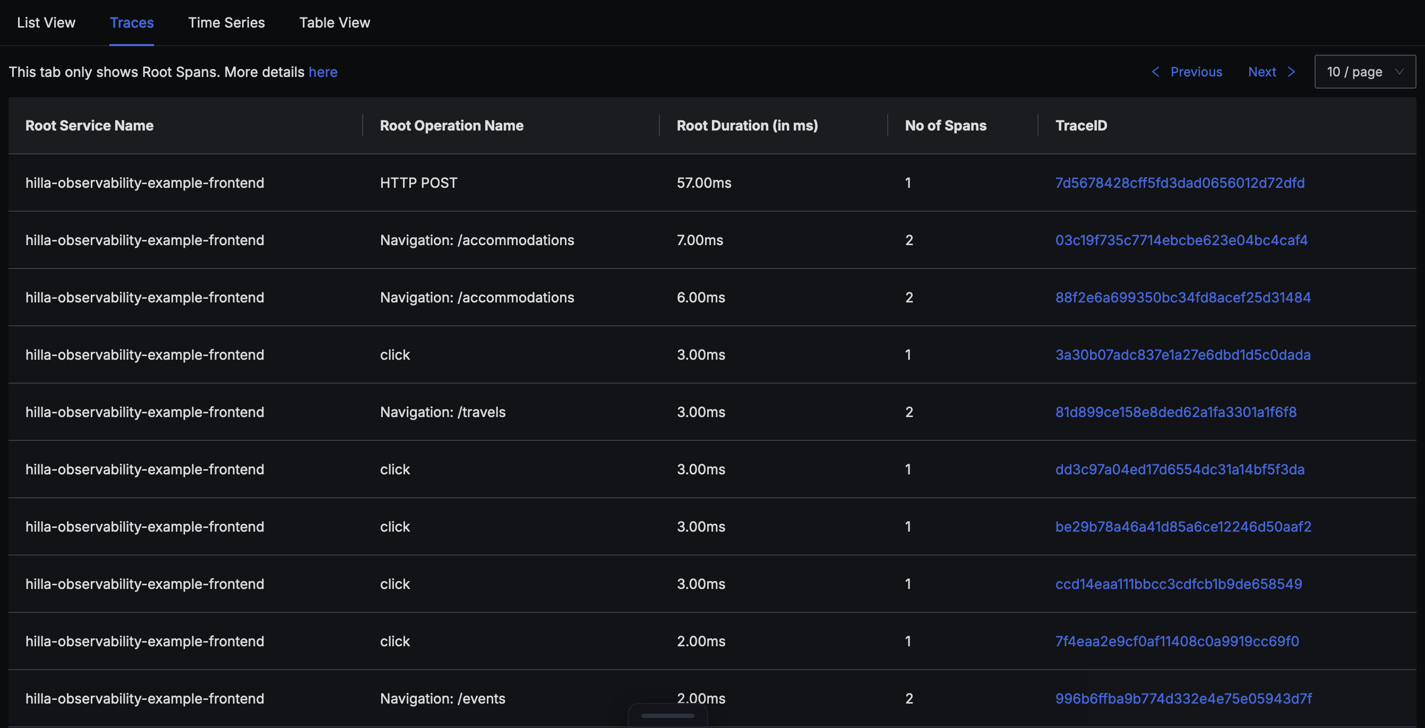Open trace 3a30b07adc837e1a27e6dbd1d5c0dada
Screen dimensions: 1425x728
pos(1183,355)
